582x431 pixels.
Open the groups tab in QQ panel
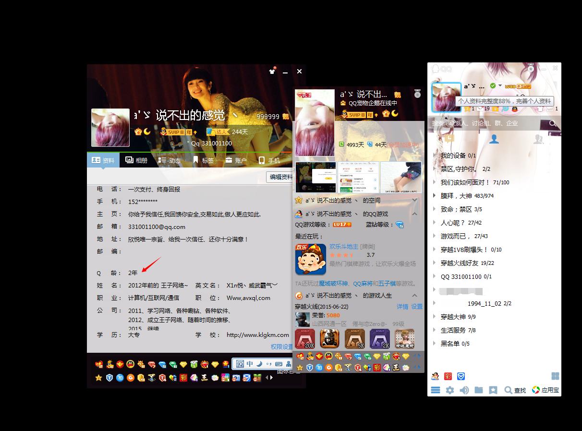coord(538,139)
